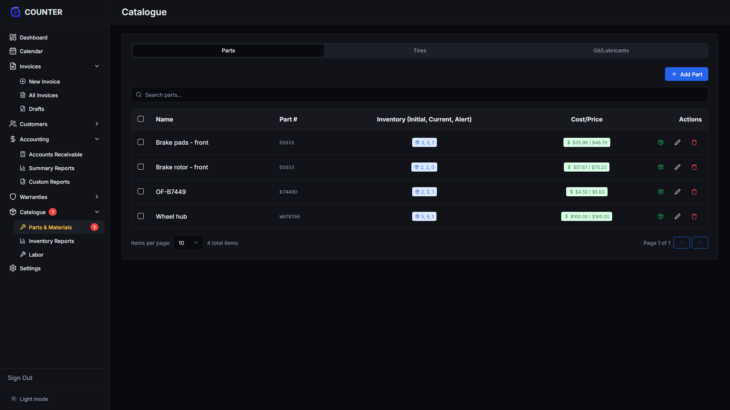Check the Brake rotor - front checkbox
This screenshot has width=730, height=410.
pos(141,167)
